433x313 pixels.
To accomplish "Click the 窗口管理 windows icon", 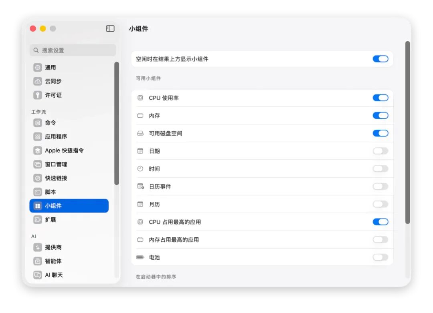I will pyautogui.click(x=38, y=165).
